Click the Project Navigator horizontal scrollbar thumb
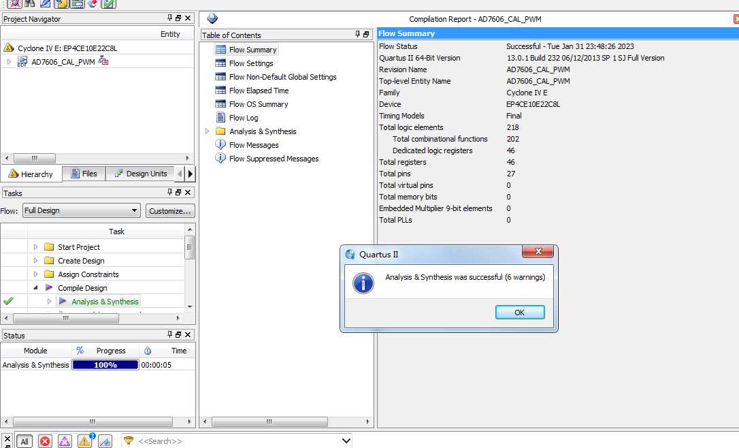This screenshot has height=448, width=739. click(35, 158)
